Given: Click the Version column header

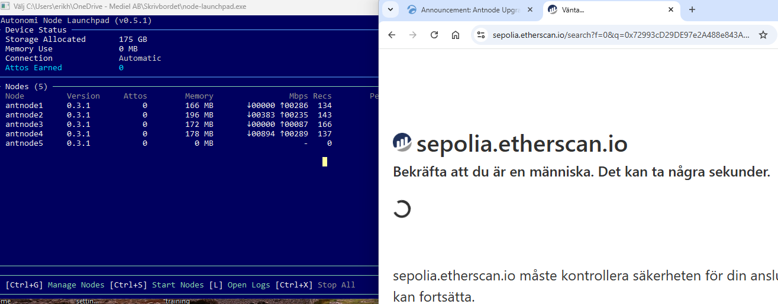Looking at the screenshot, I should coord(83,96).
